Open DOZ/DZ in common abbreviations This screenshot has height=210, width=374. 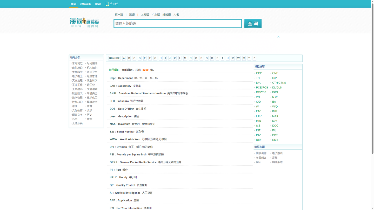261,92
